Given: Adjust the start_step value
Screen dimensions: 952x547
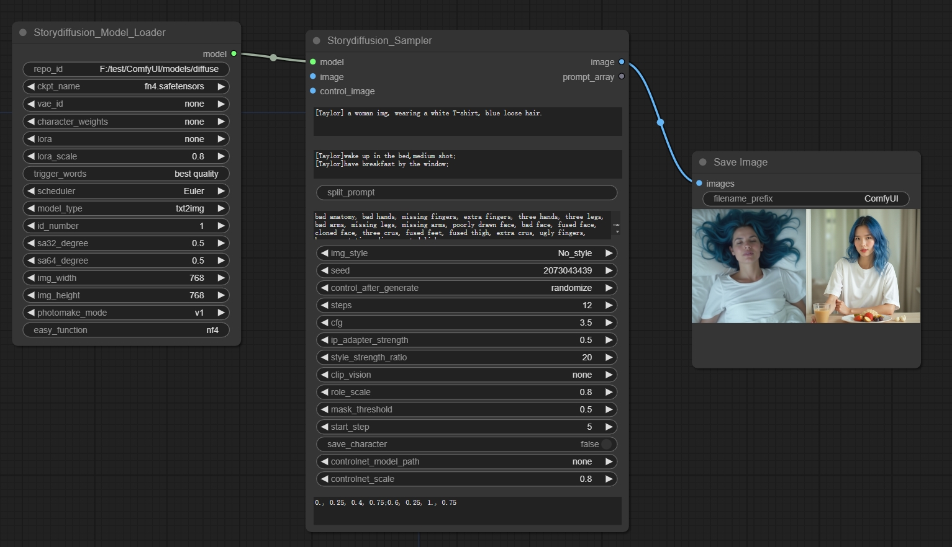Looking at the screenshot, I should [x=467, y=427].
